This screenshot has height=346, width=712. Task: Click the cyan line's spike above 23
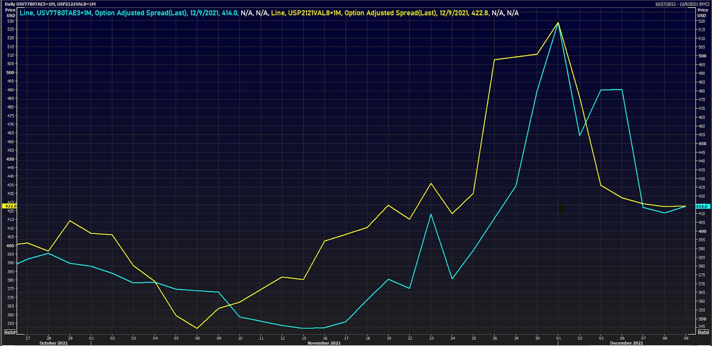point(431,215)
